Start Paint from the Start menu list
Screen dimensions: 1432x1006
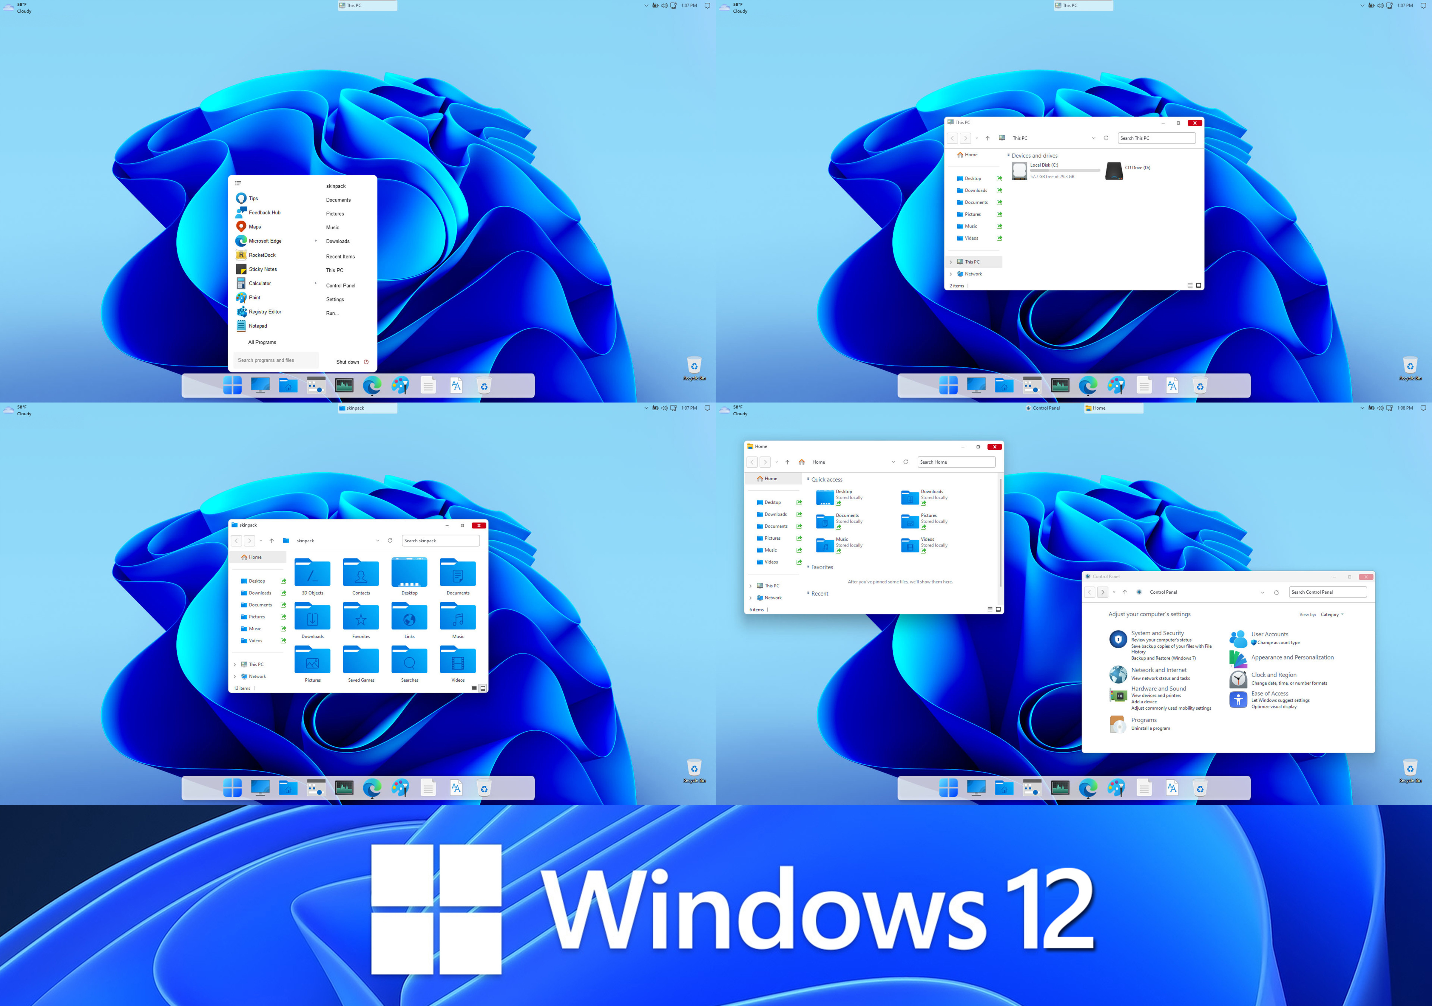pos(248,297)
